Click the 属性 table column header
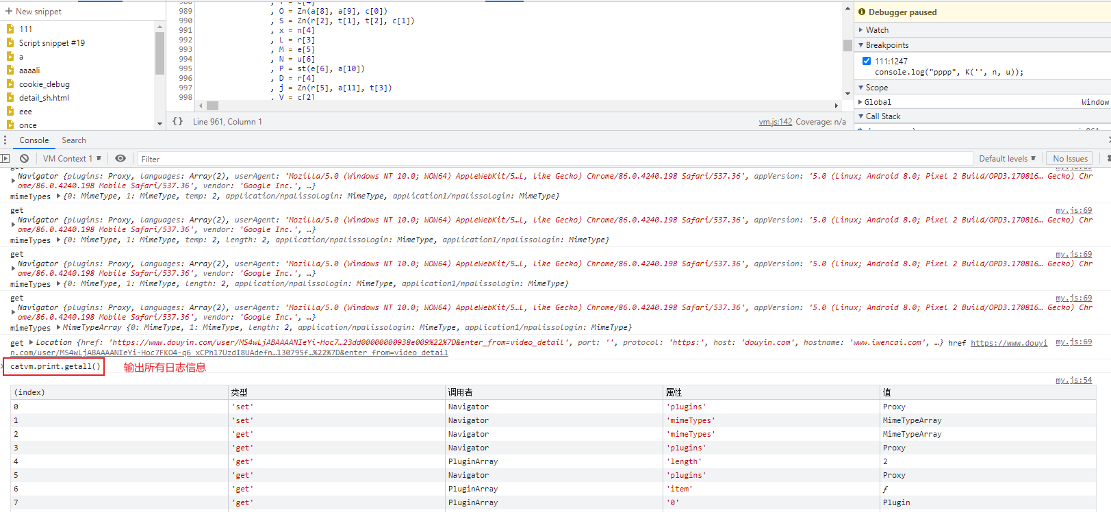This screenshot has height=512, width=1111. (771, 392)
